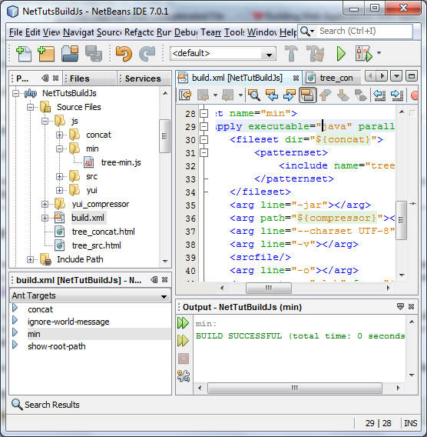
Task: Toggle Highlight Search in editor
Action: [307, 95]
